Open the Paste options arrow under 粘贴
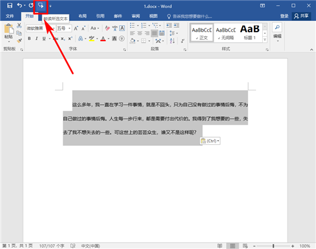 tap(9, 42)
